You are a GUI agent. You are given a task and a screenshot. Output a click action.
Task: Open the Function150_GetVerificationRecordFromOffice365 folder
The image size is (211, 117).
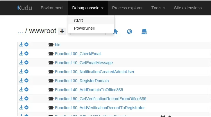coord(100,99)
